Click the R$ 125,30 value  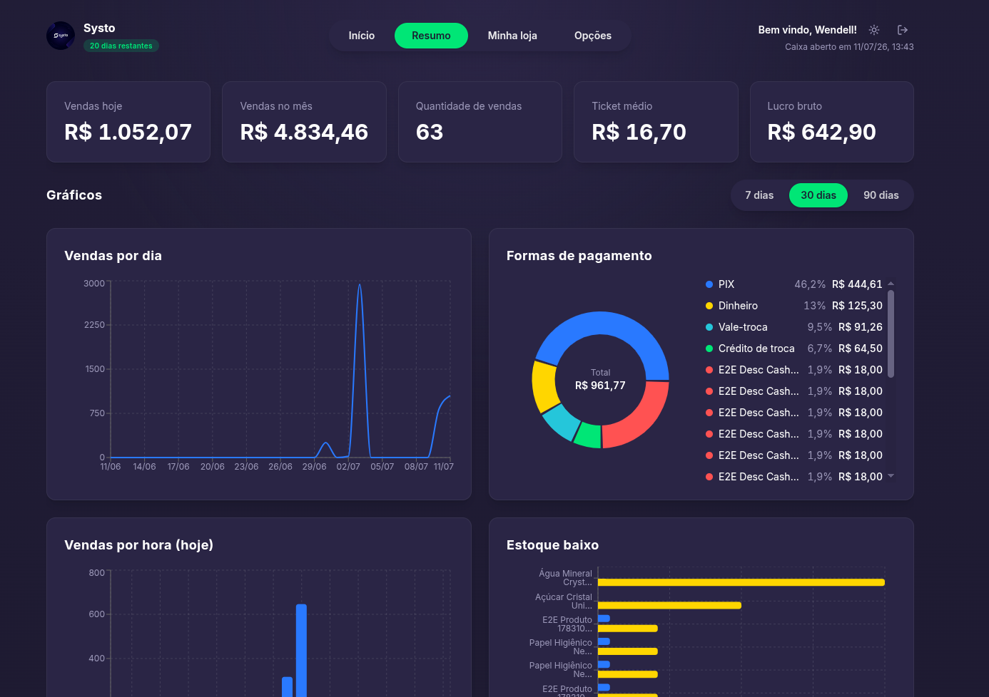click(x=857, y=306)
